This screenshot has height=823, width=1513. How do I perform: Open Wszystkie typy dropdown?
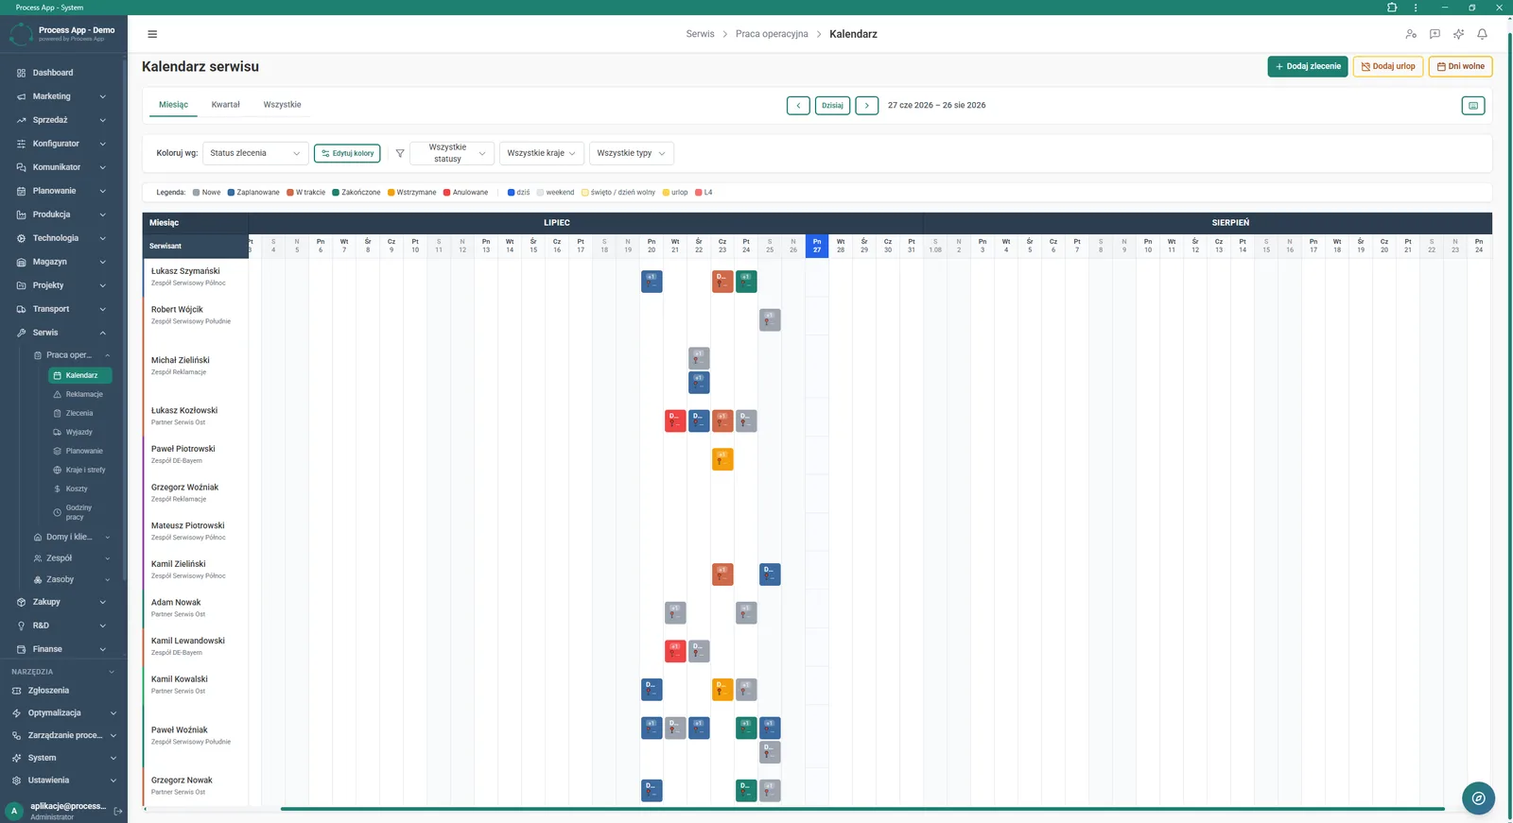click(x=631, y=153)
